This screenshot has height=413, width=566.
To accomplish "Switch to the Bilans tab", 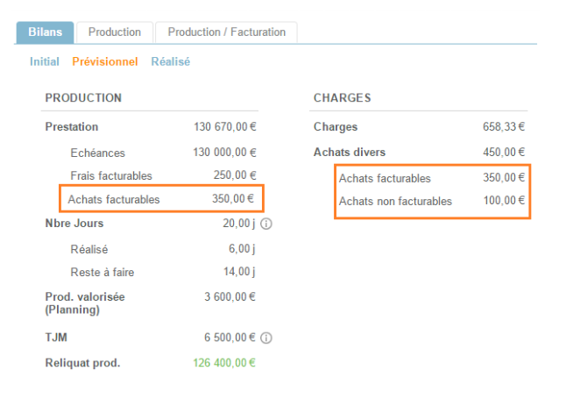I will [x=45, y=32].
